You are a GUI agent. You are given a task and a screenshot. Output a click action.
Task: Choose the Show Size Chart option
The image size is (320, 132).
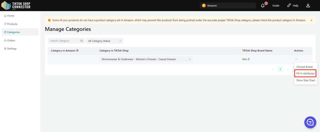(305, 80)
